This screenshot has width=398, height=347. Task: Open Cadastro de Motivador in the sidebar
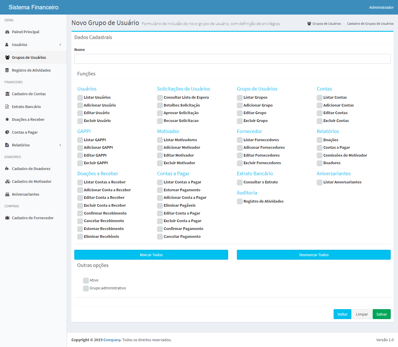(x=31, y=182)
